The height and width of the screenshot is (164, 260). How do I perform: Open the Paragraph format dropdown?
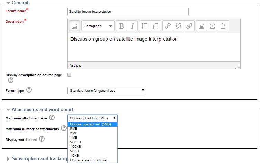(98, 26)
